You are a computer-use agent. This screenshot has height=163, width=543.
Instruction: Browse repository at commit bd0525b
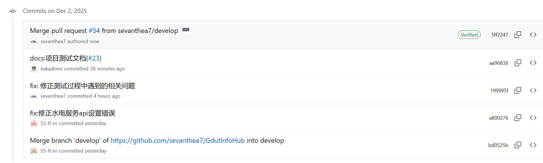(533, 145)
